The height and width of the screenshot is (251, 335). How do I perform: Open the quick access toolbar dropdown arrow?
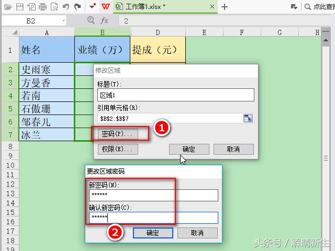coord(92,7)
